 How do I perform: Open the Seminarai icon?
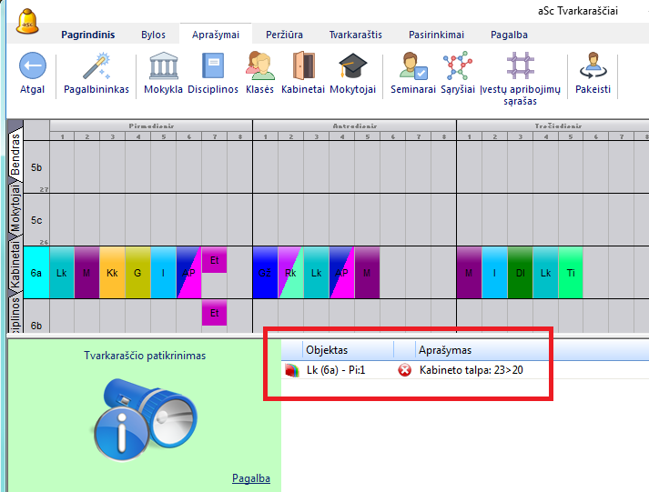tap(412, 67)
